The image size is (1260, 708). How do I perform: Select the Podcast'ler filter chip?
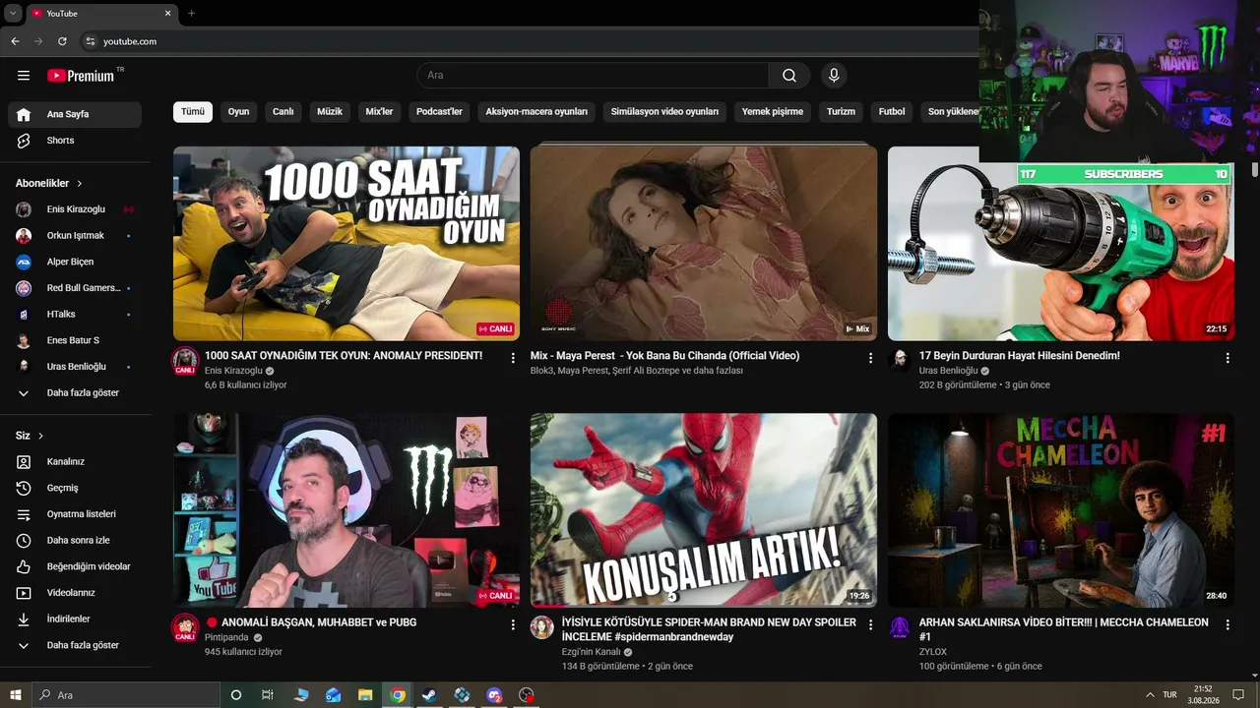tap(439, 112)
